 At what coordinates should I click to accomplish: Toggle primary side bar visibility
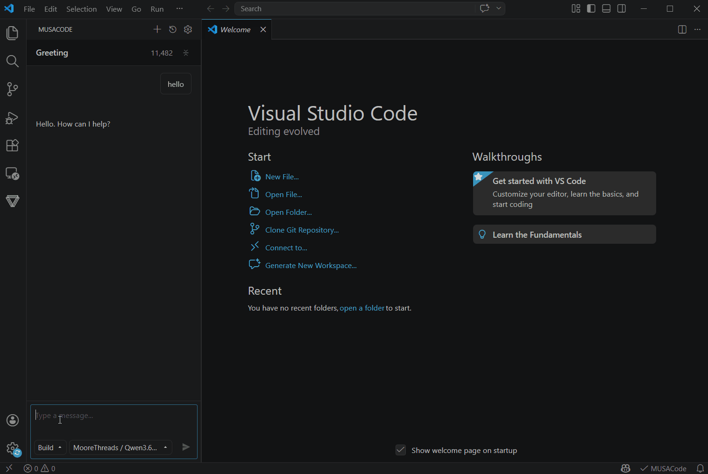coord(591,8)
